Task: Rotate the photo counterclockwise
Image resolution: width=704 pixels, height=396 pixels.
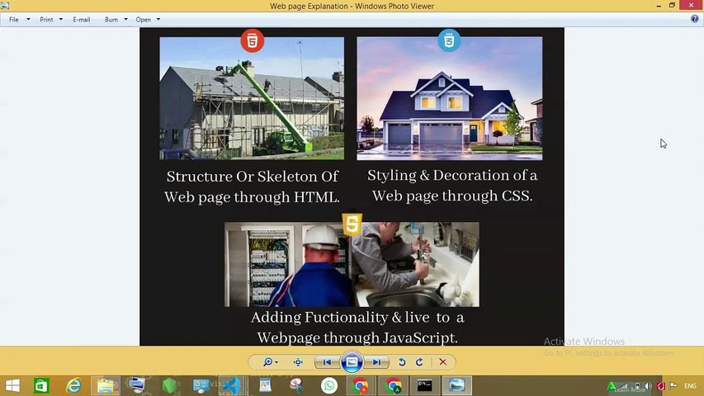Action: coord(402,362)
